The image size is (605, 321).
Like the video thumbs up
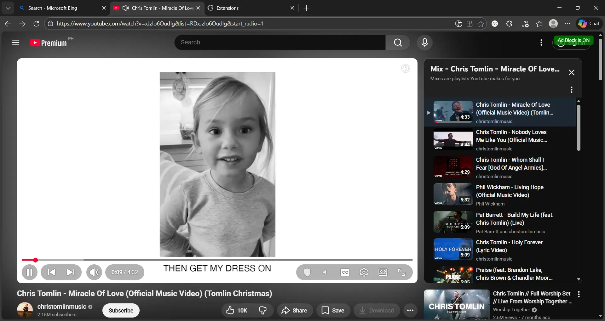tap(237, 311)
